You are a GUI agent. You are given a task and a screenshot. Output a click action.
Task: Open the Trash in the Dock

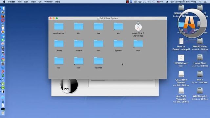(3, 113)
